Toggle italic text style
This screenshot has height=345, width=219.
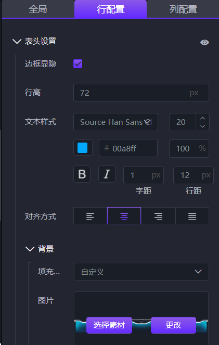107,174
